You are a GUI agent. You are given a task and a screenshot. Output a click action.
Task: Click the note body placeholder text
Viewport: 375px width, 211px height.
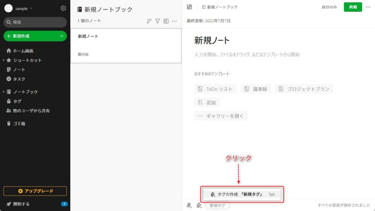[x=247, y=55]
